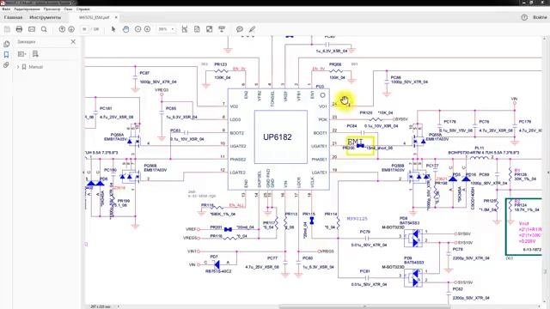Click the speech bubble comment icon
This screenshot has height=309, width=550.
[240, 29]
